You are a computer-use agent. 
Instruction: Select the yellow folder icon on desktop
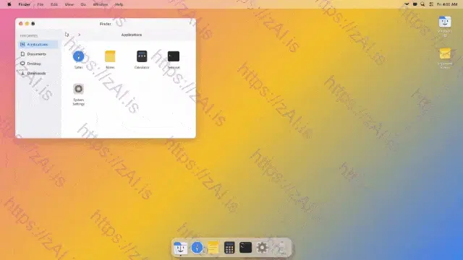[x=445, y=54]
